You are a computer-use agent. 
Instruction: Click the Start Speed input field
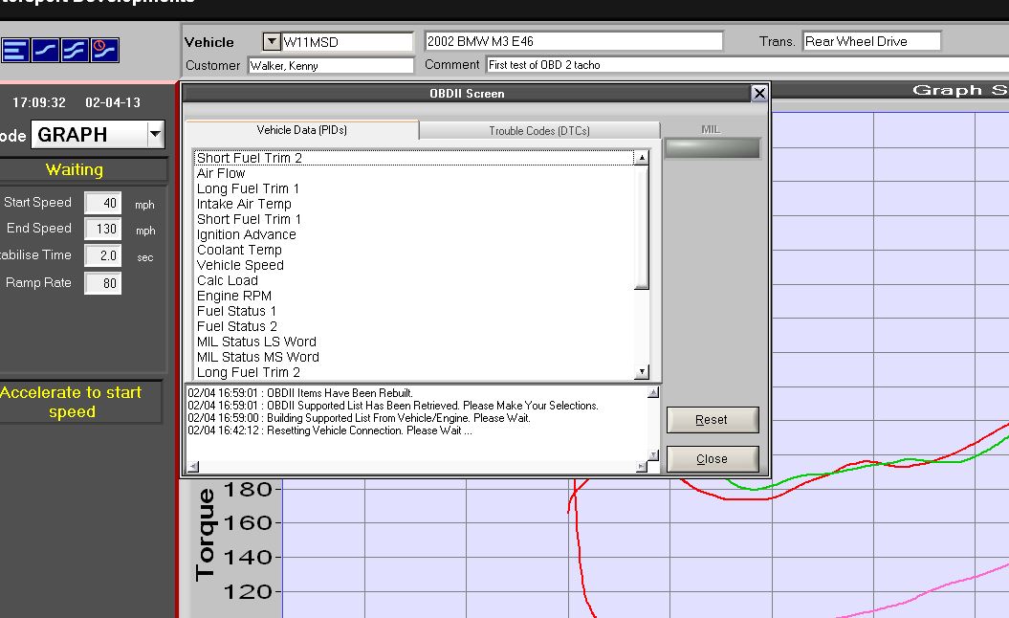click(102, 203)
